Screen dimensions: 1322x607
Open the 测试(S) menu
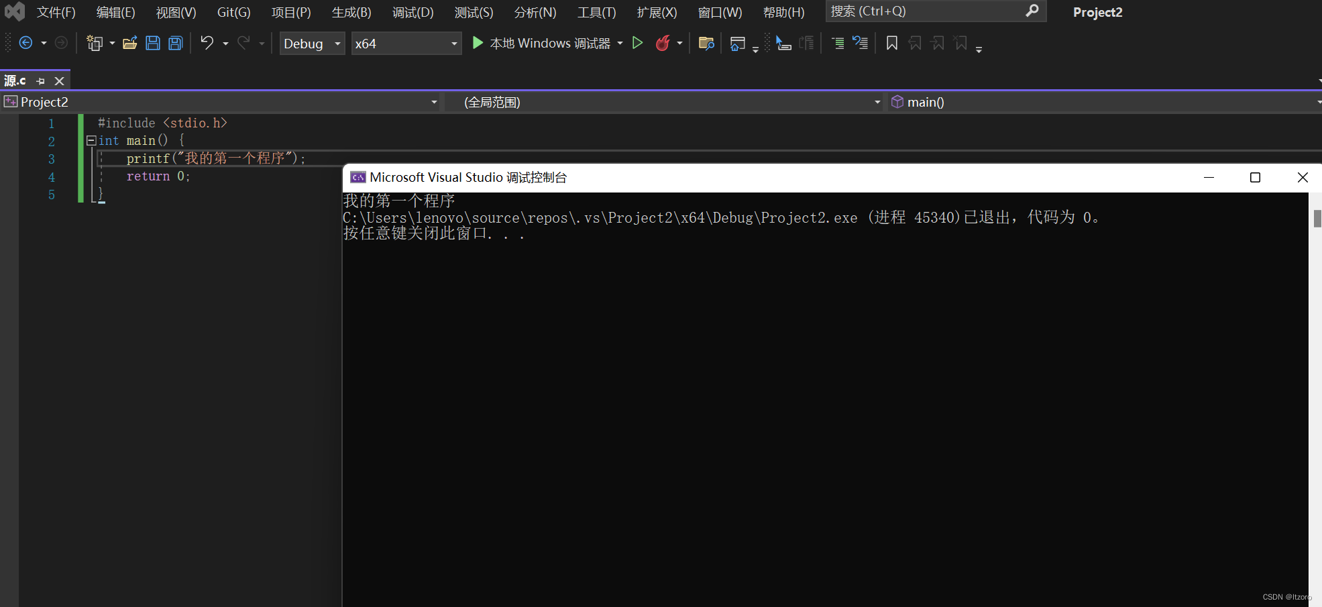click(474, 12)
